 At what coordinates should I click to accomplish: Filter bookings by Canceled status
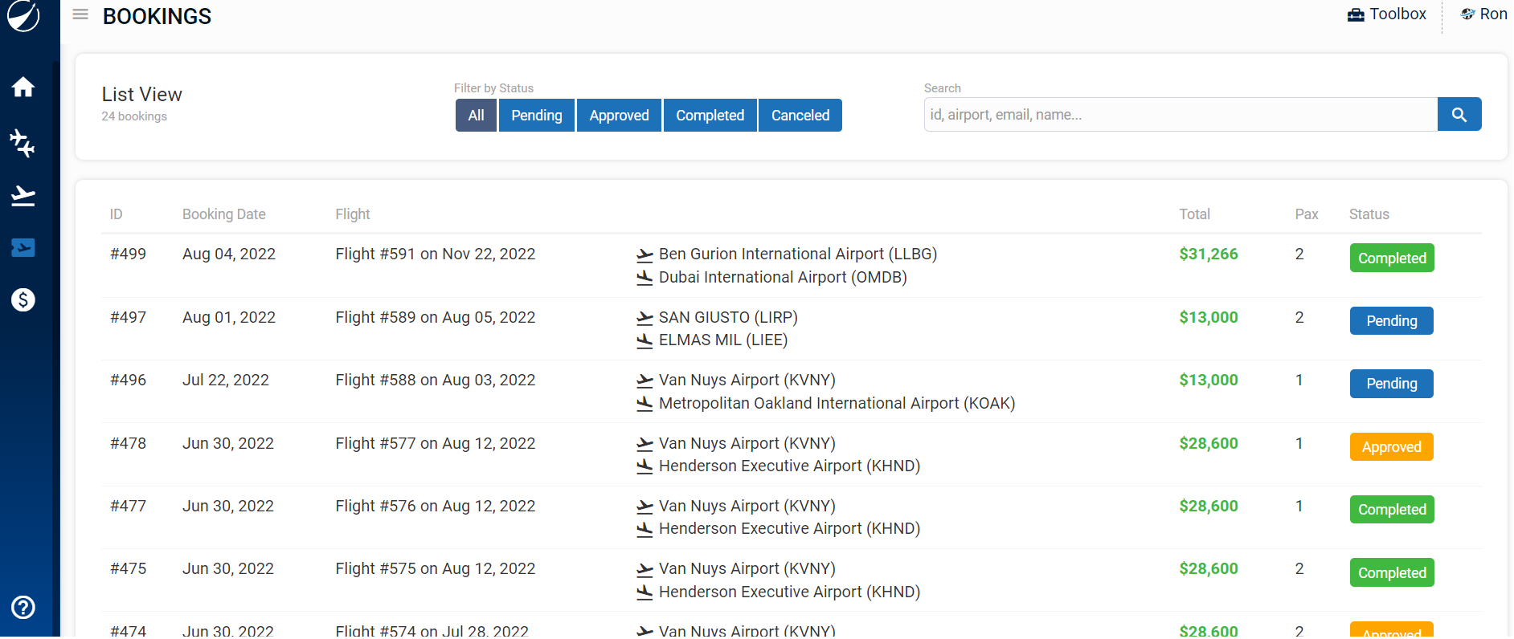(x=800, y=116)
